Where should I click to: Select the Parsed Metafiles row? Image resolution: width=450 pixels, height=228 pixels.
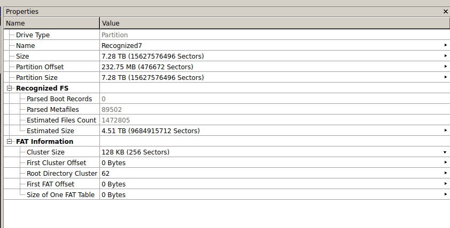click(227, 110)
